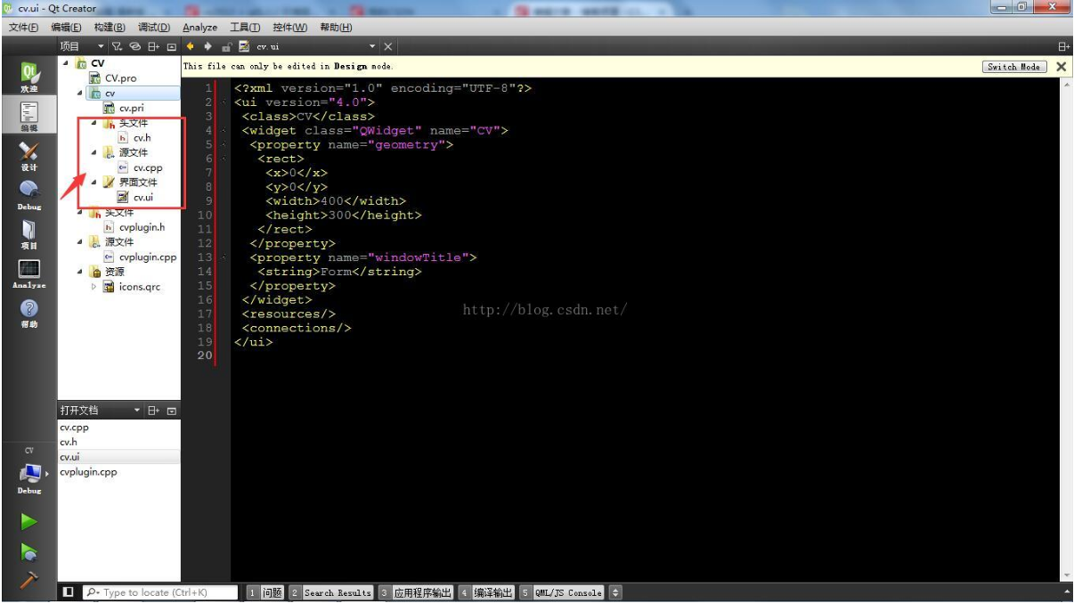Viewport: 1074px width, 603px height.
Task: Show the 编译输出 pane
Action: tap(487, 592)
